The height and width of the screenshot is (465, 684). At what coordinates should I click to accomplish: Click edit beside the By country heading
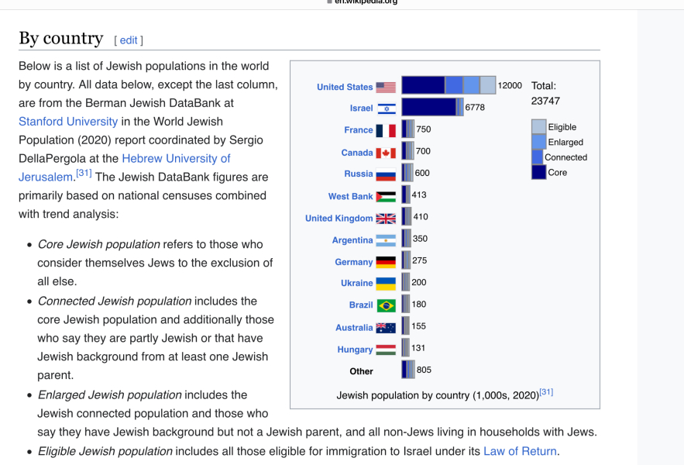(128, 40)
